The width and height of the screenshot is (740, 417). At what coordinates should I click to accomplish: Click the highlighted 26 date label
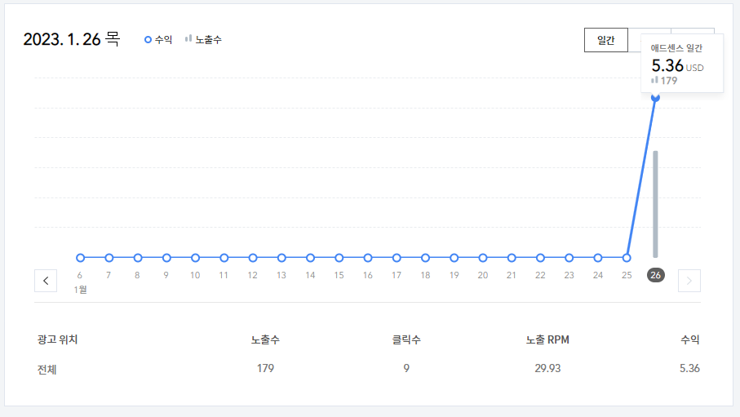[x=655, y=275]
